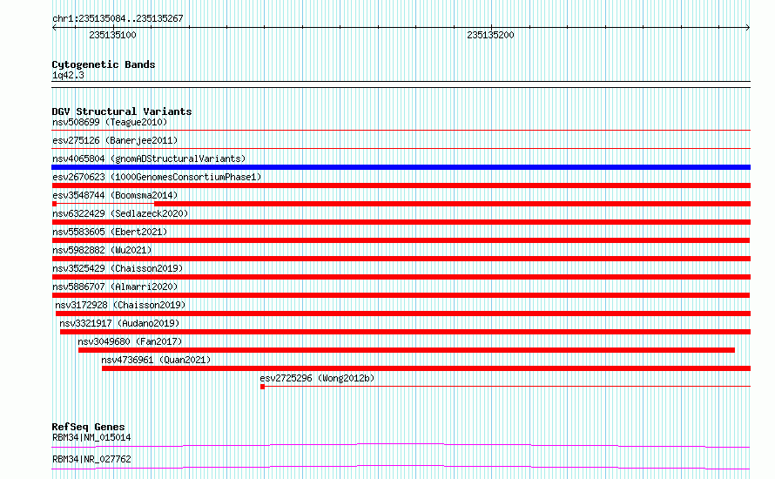The height and width of the screenshot is (479, 775).
Task: Select the nsv4065804 (gnomADStructuralVariants) label
Action: pyautogui.click(x=149, y=159)
